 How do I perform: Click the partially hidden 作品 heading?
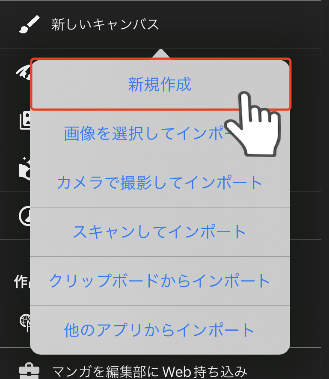(22, 282)
